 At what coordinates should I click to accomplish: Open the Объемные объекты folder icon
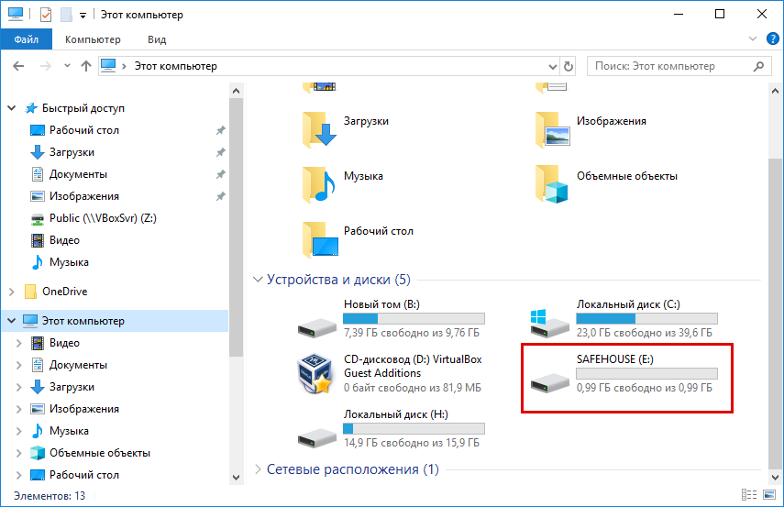pyautogui.click(x=552, y=184)
